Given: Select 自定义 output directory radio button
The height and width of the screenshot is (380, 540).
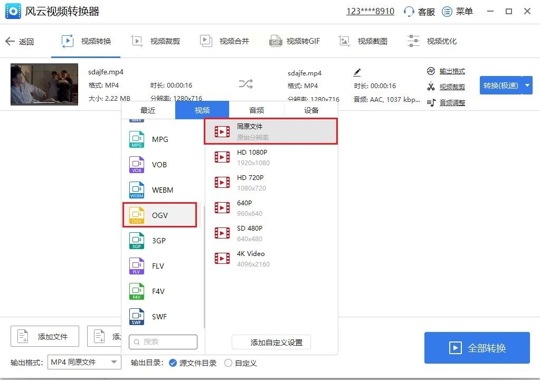Looking at the screenshot, I should [228, 363].
